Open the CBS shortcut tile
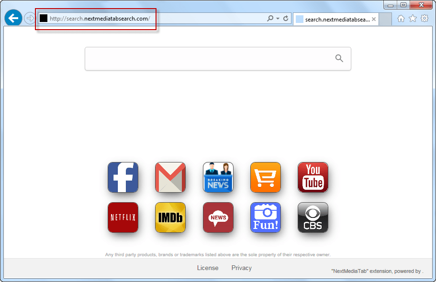The height and width of the screenshot is (282, 436). [313, 217]
